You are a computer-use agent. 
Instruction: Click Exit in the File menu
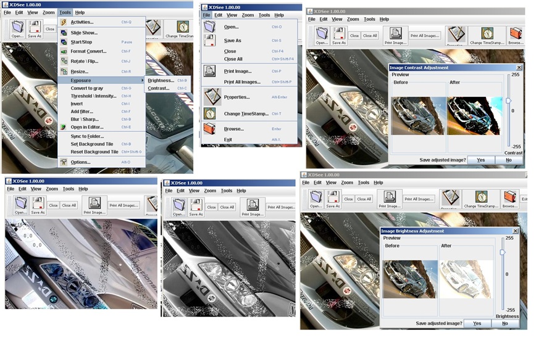coord(249,140)
